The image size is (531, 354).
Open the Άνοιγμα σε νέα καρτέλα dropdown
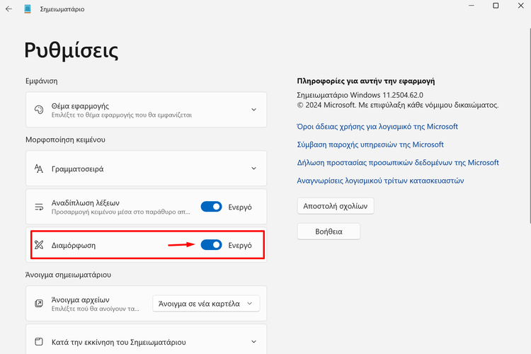206,304
